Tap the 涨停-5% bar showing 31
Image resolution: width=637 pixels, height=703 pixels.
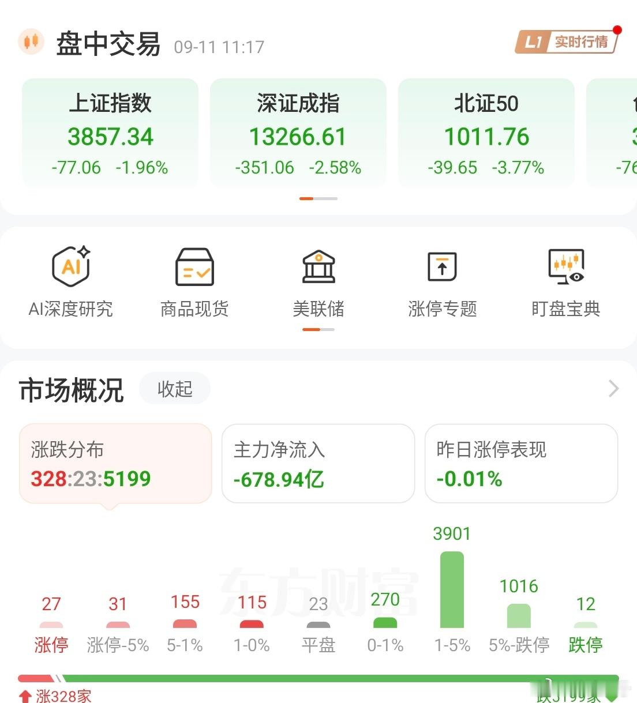tap(118, 625)
